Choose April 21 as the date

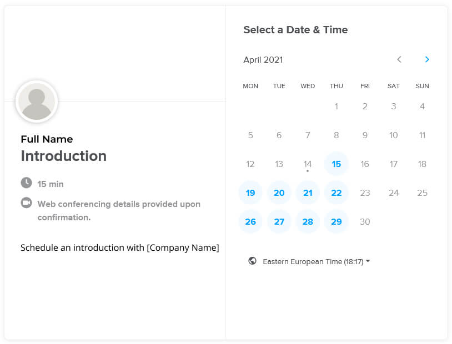click(x=308, y=193)
